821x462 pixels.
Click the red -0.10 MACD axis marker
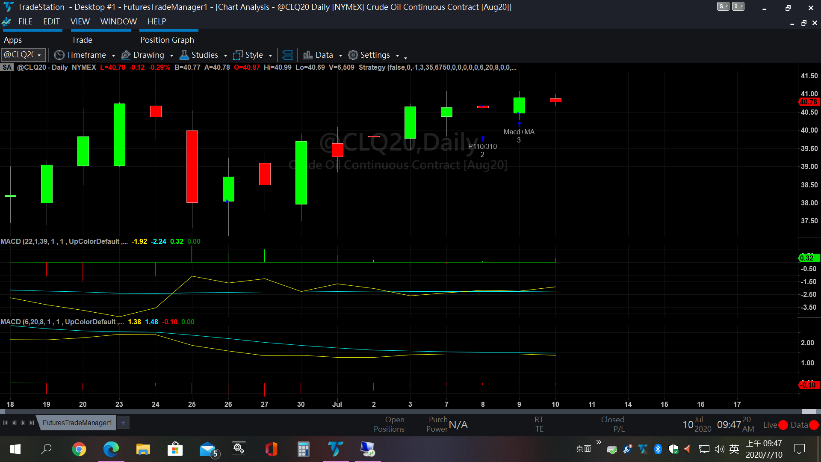coord(809,385)
